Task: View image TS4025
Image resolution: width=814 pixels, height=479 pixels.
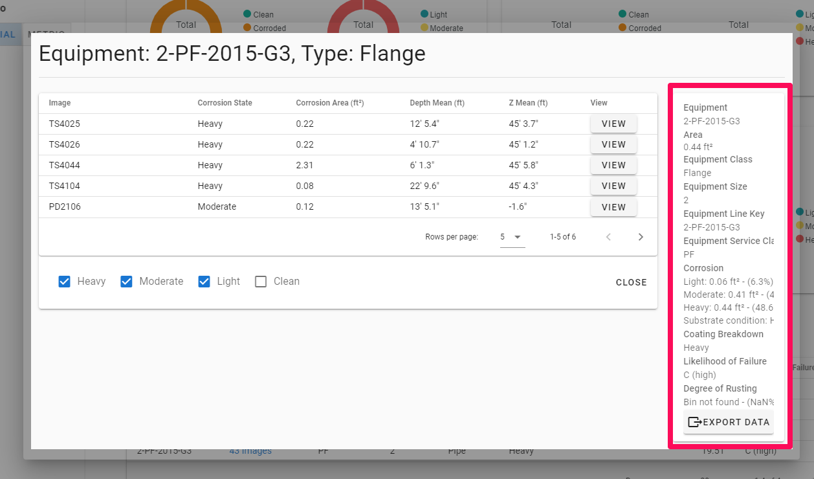Action: tap(613, 124)
